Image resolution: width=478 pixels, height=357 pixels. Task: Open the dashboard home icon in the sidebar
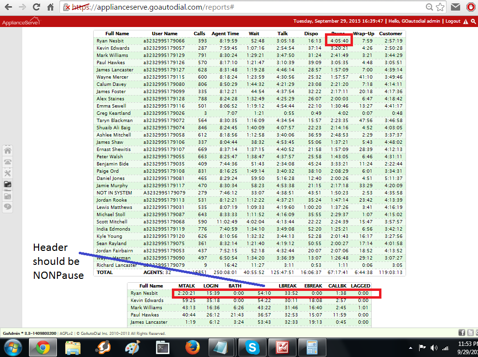pos(8,151)
